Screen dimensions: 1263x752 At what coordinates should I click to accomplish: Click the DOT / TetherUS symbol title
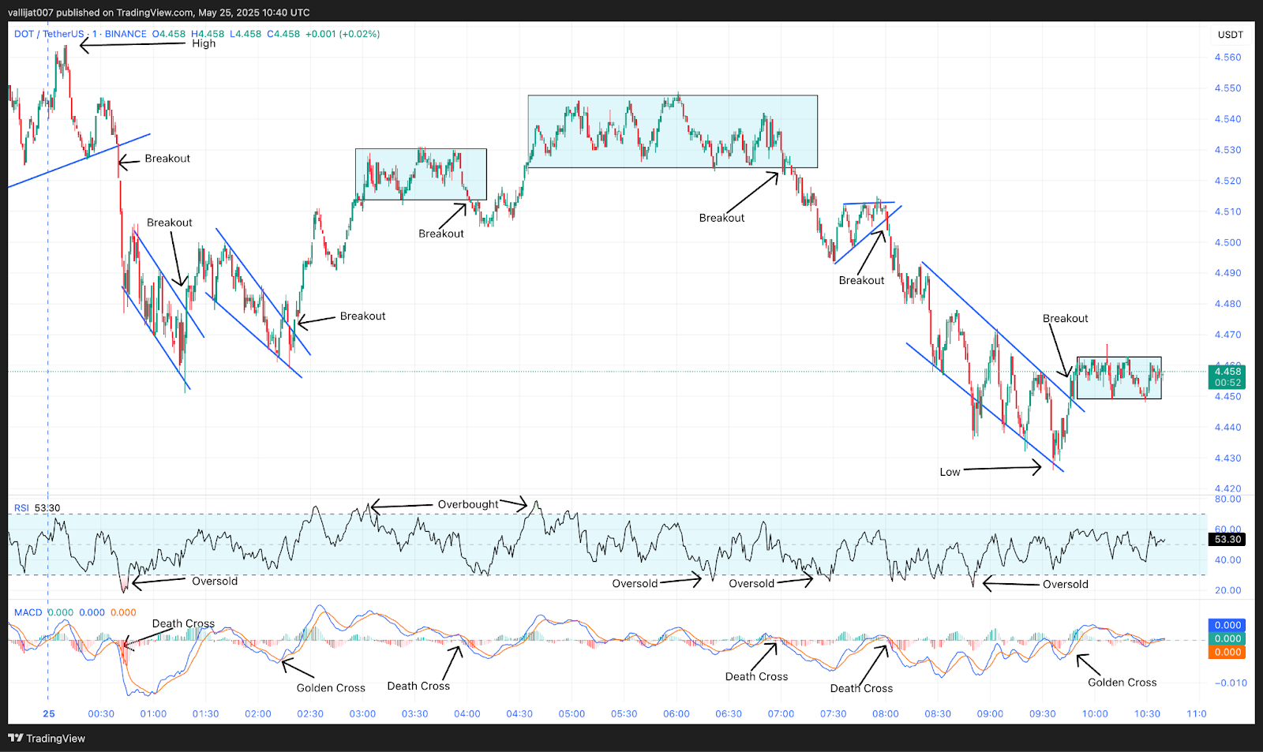(x=49, y=34)
